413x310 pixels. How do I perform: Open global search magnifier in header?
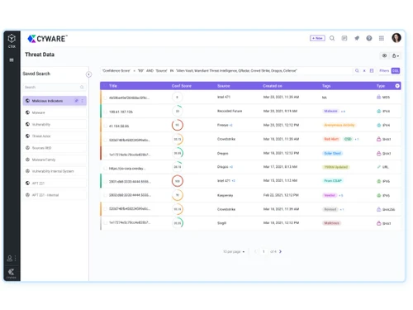point(332,38)
